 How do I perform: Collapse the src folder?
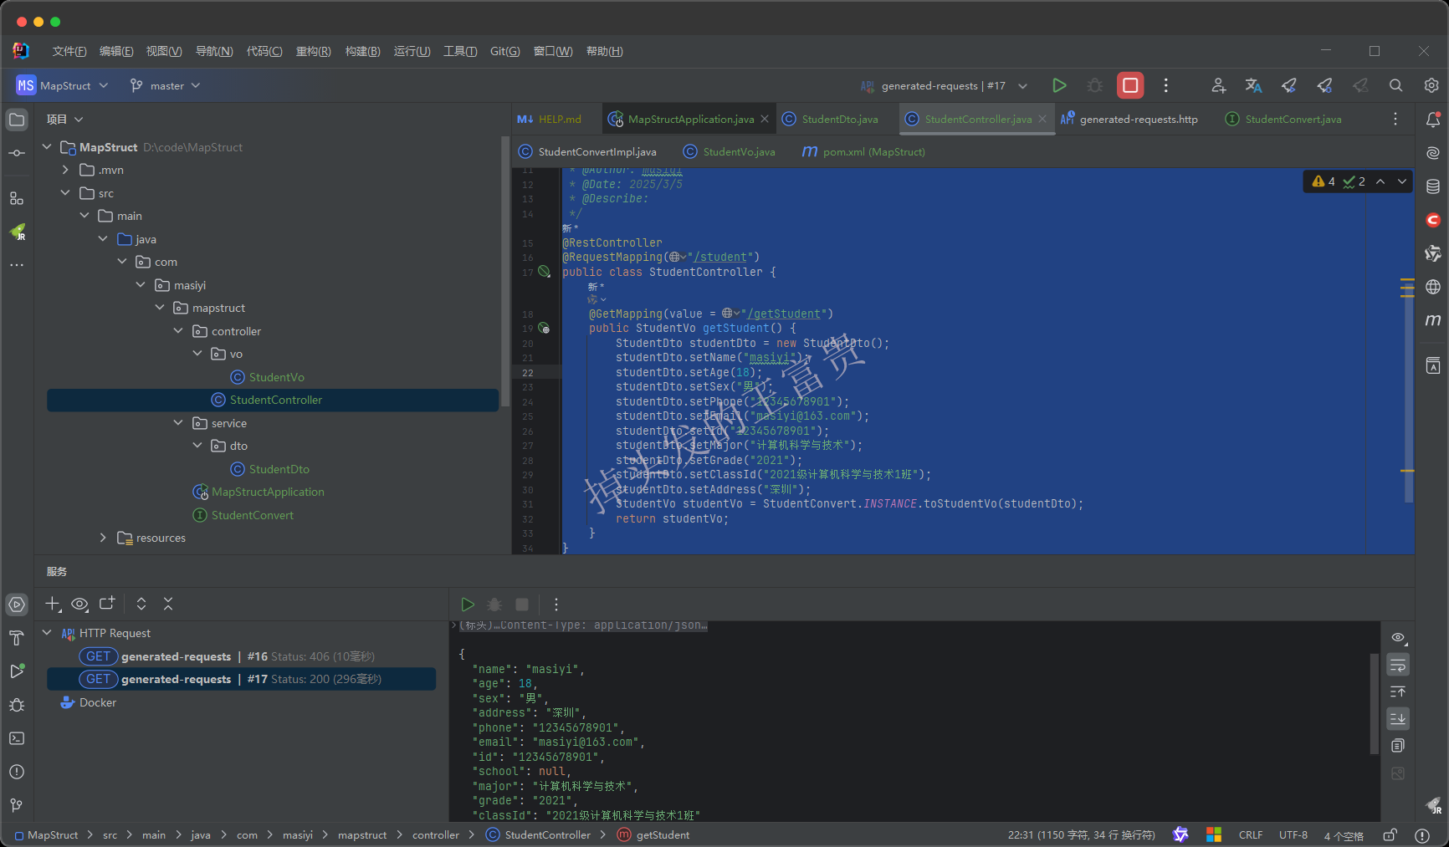pos(65,193)
